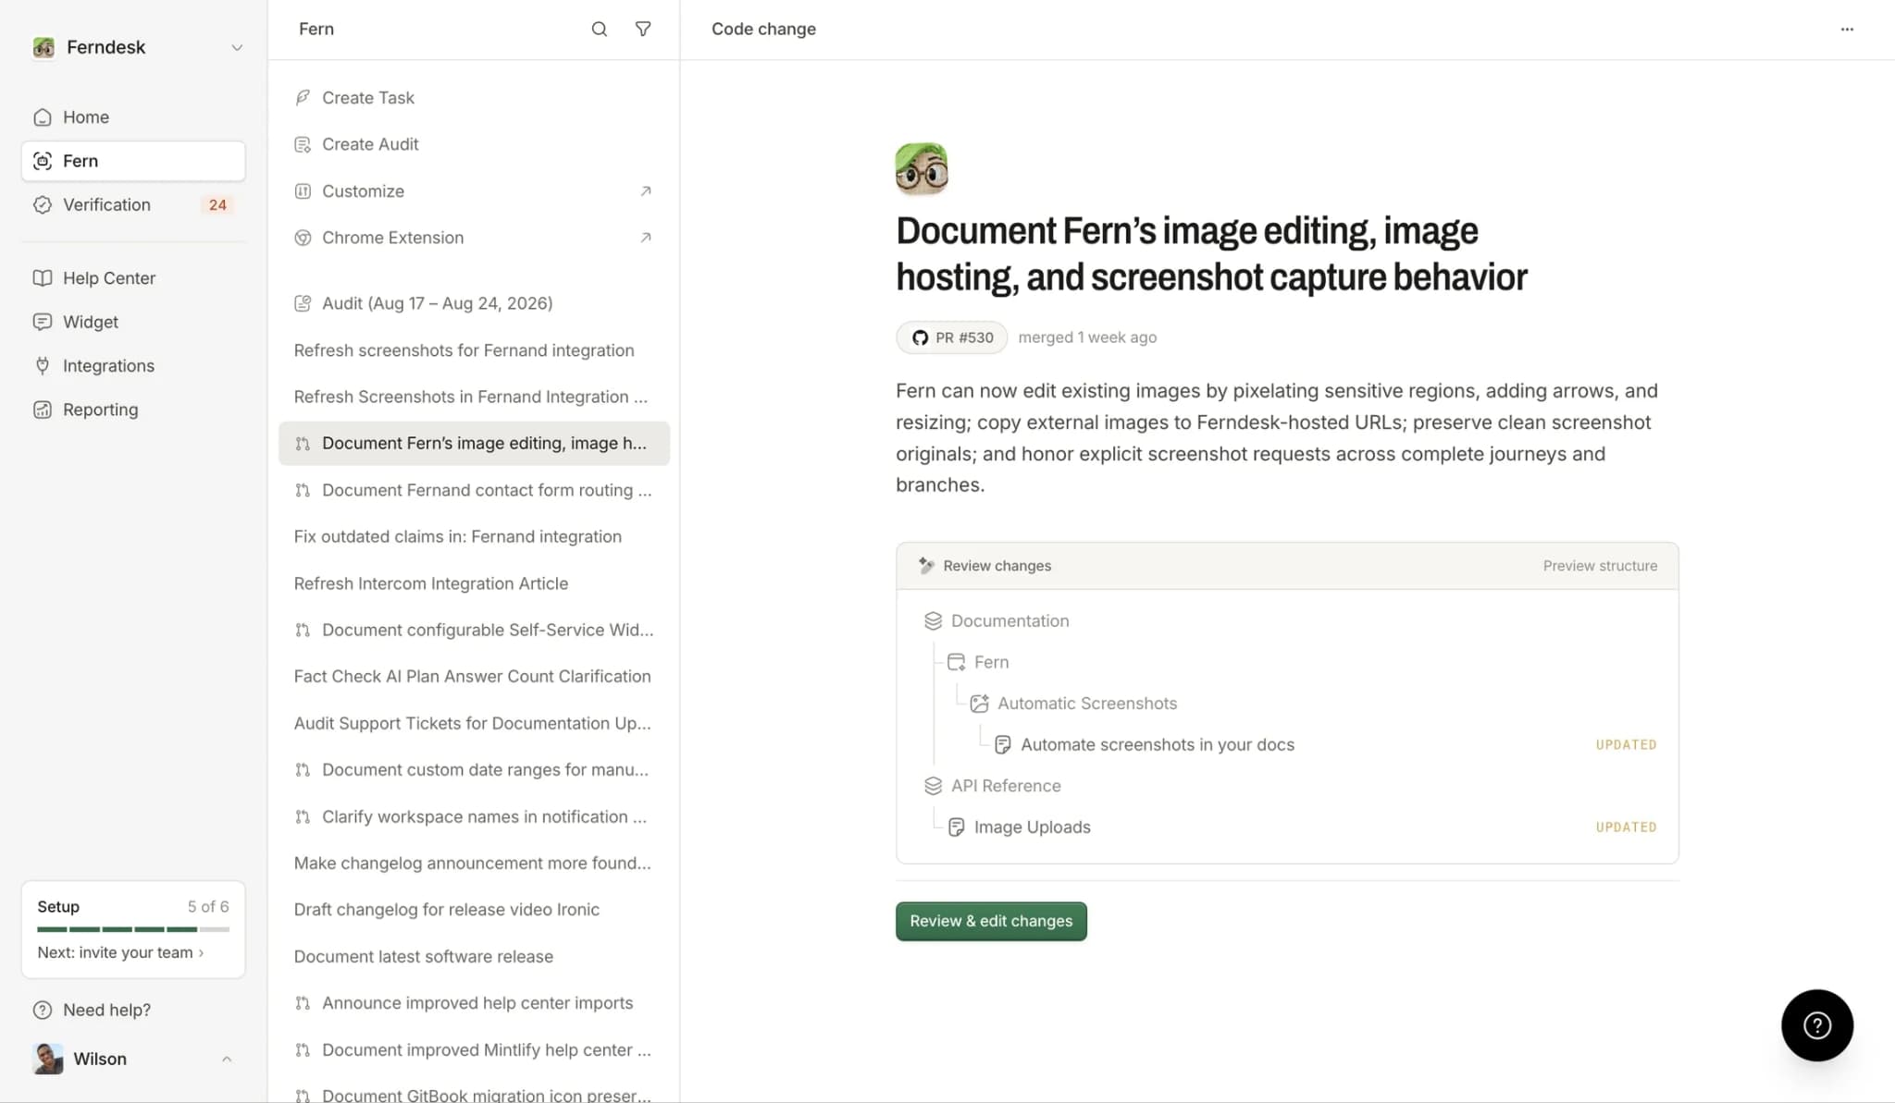
Task: Open 'Draft changelog for release video Ironic'
Action: tap(474, 910)
